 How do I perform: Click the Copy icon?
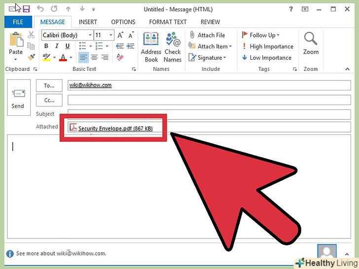tap(31, 46)
